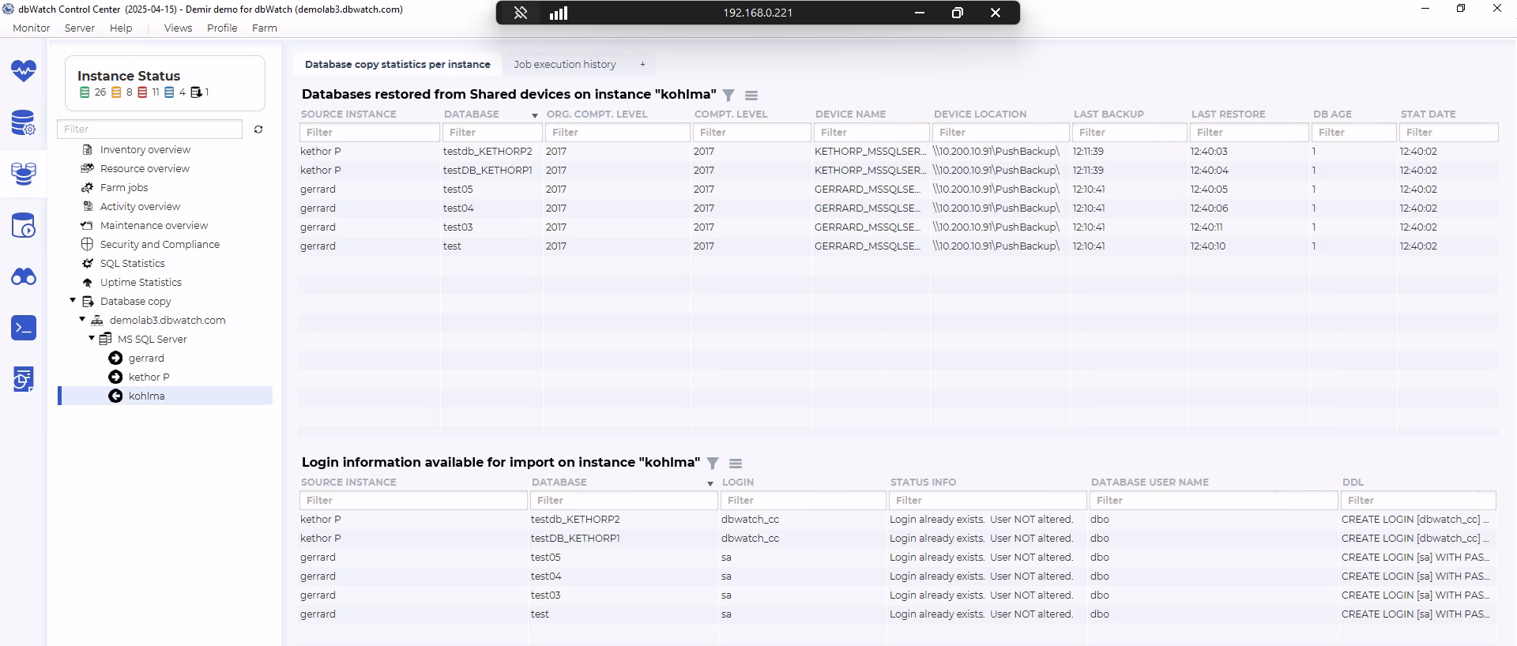Image resolution: width=1517 pixels, height=646 pixels.
Task: Switch to Job execution history tab
Action: [x=564, y=65]
